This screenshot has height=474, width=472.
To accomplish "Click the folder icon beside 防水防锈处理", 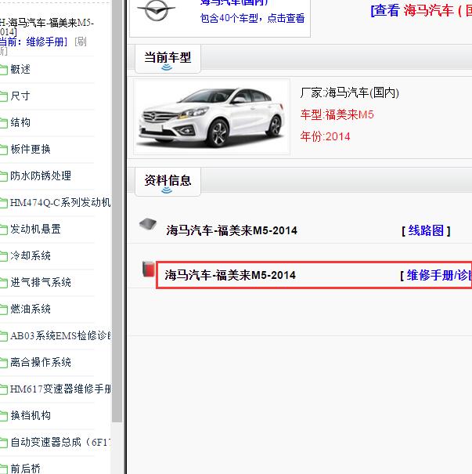I will 4,176.
